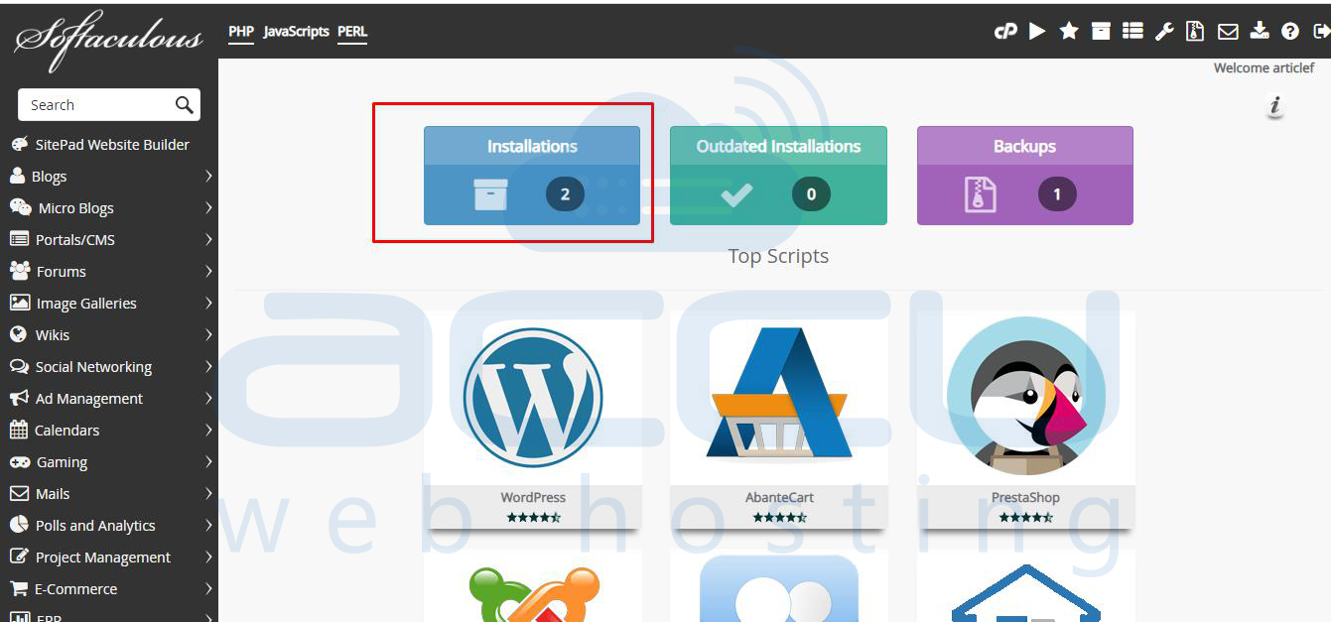The height and width of the screenshot is (622, 1331).
Task: Select the PrestaShop logo thumbnail
Action: coord(1025,395)
